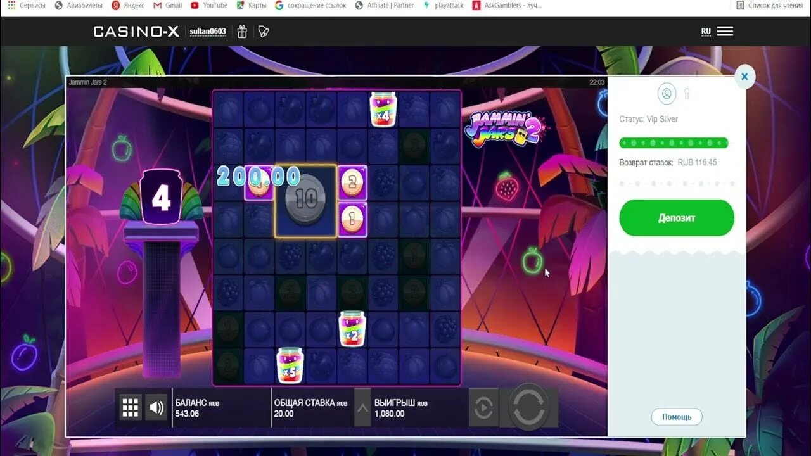Image resolution: width=811 pixels, height=456 pixels.
Task: Click the Jammin Jars 2 title label
Action: click(87, 82)
